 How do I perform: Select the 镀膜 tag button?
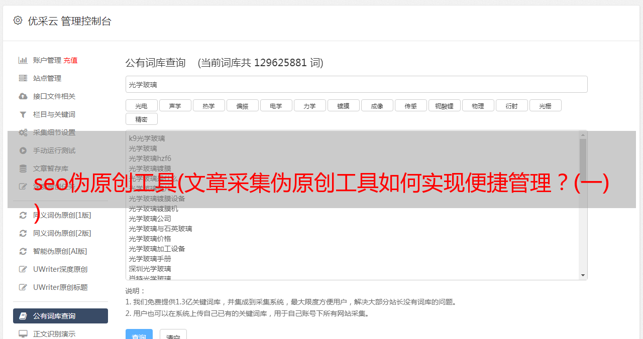343,105
